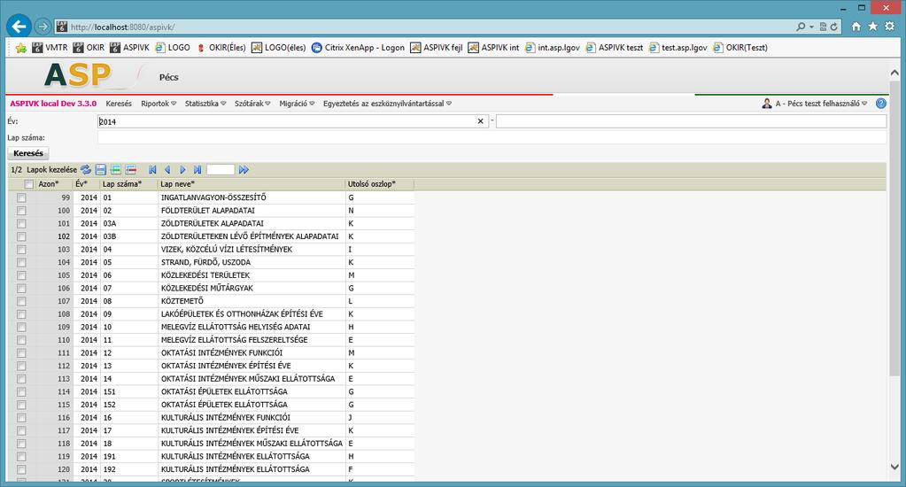Open the Keresés menu item

[x=119, y=104]
